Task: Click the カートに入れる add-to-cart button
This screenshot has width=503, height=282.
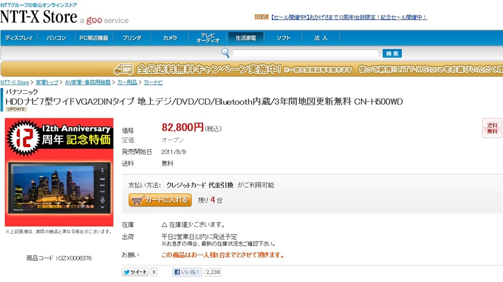Action: pyautogui.click(x=160, y=200)
